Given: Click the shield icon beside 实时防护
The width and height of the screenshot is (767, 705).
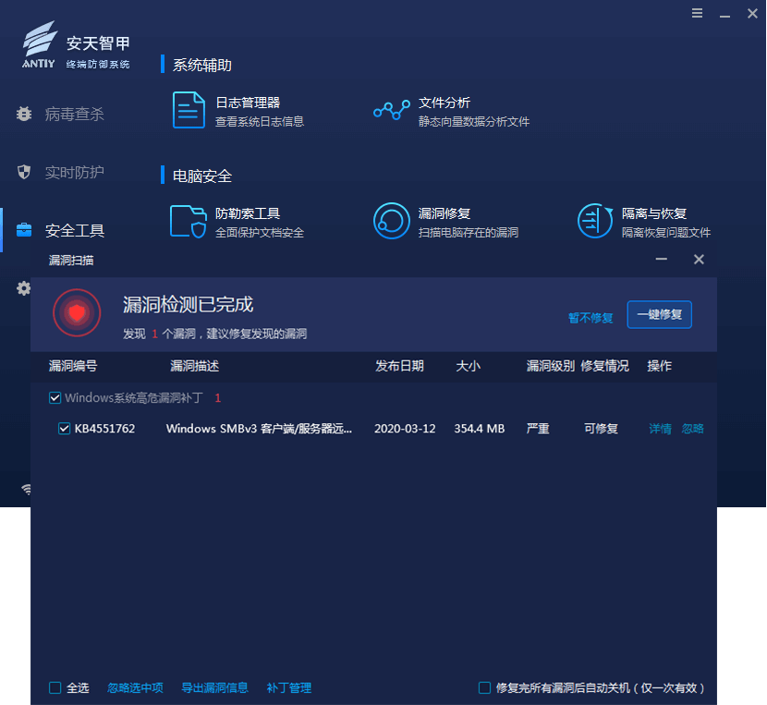Looking at the screenshot, I should [23, 172].
